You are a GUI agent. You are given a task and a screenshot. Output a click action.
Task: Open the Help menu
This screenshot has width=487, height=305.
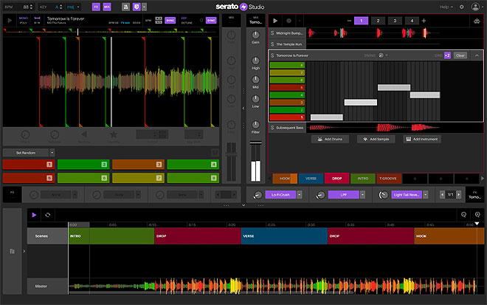point(443,7)
